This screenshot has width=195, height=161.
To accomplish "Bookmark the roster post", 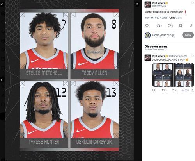I will (181, 26).
